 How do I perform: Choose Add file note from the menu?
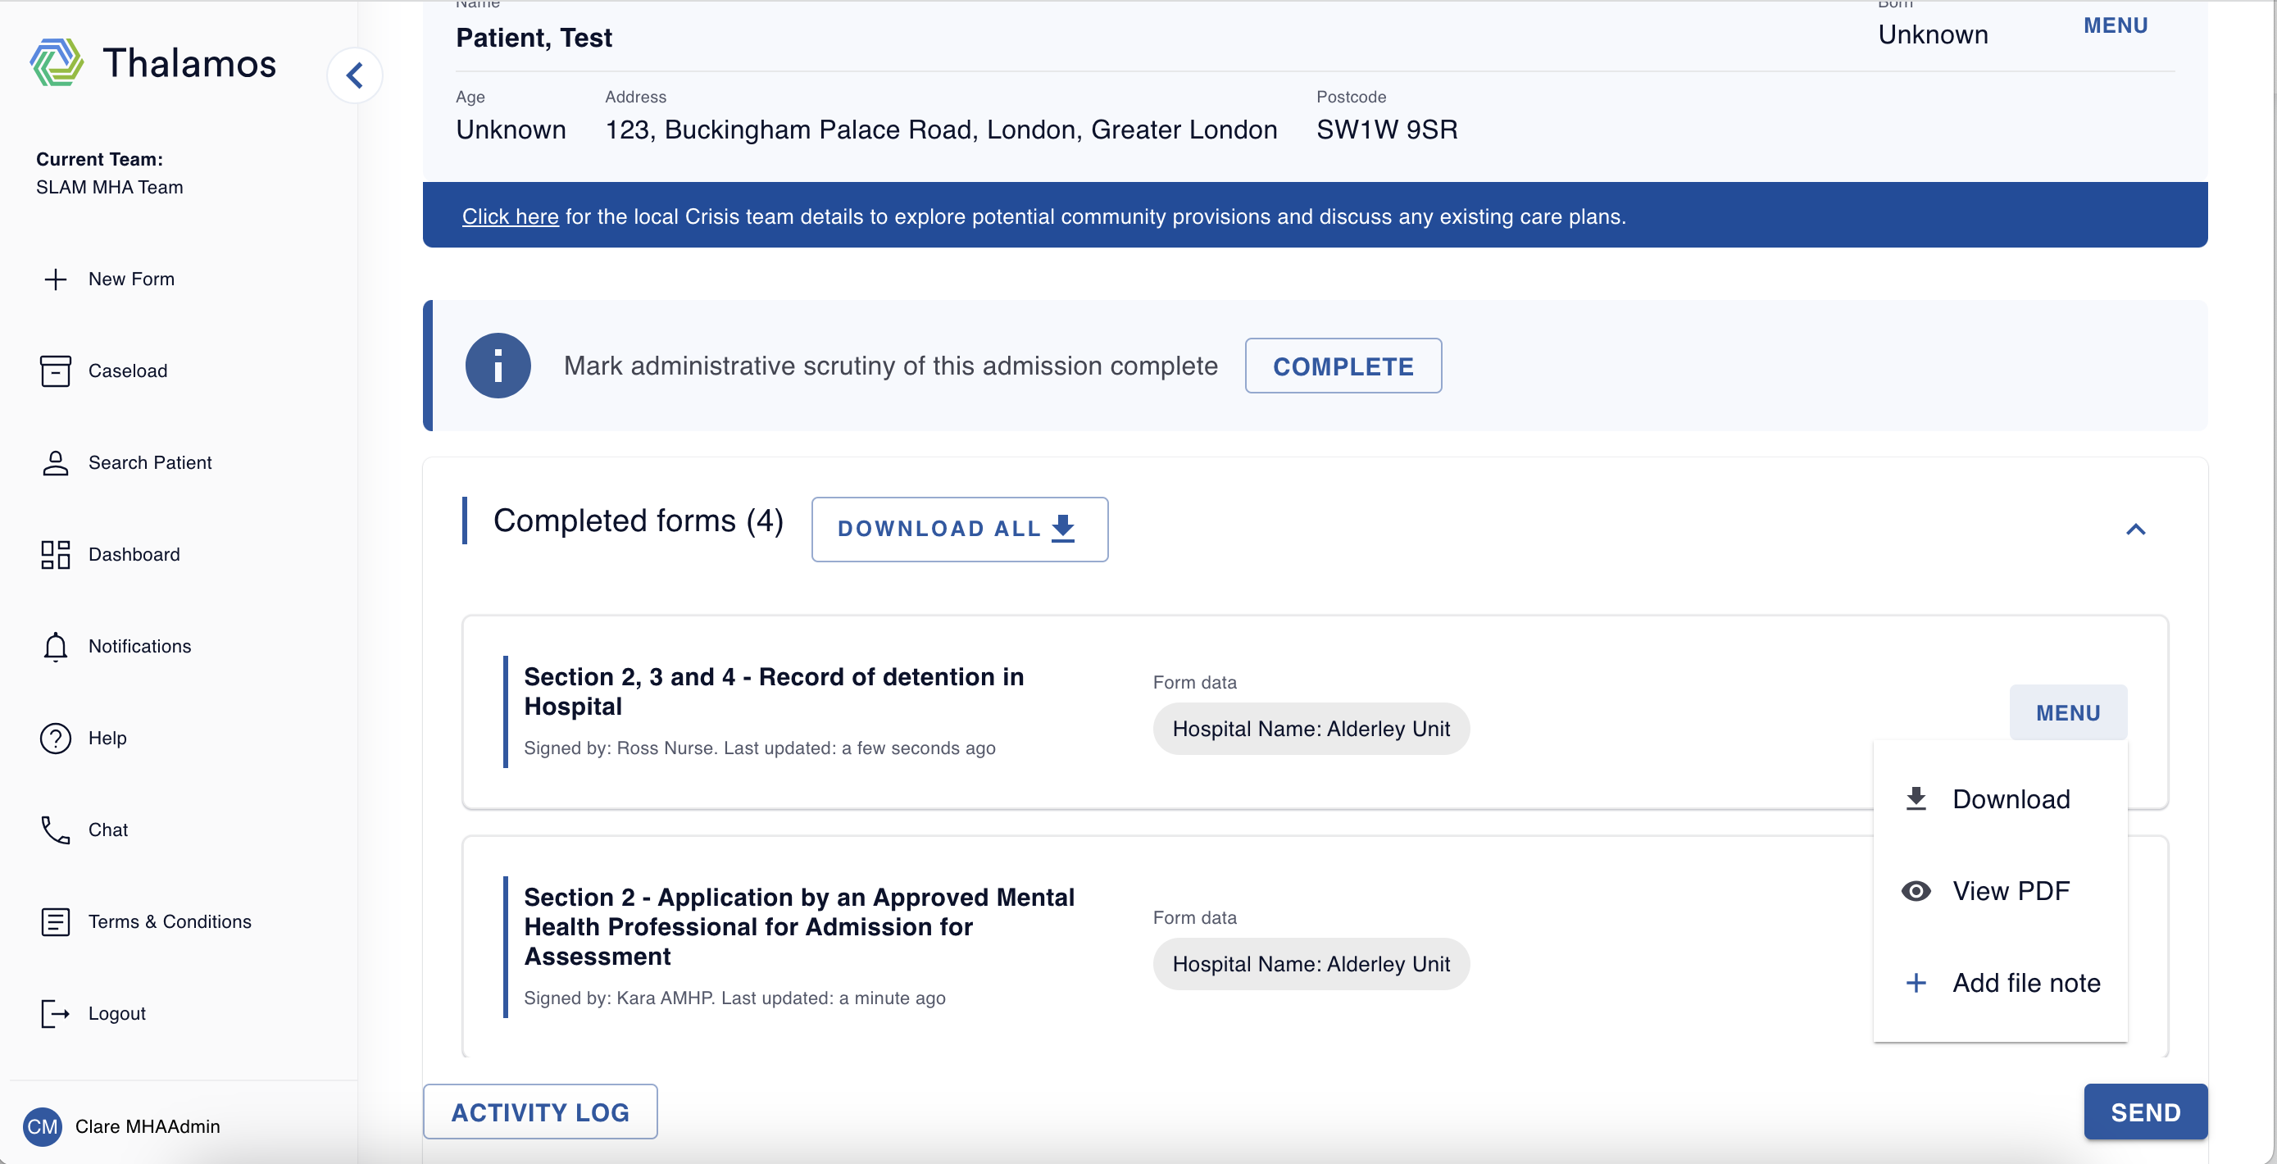coord(2000,983)
